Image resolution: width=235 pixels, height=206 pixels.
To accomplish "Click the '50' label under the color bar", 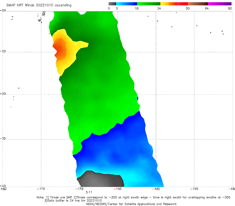I will (188, 8).
